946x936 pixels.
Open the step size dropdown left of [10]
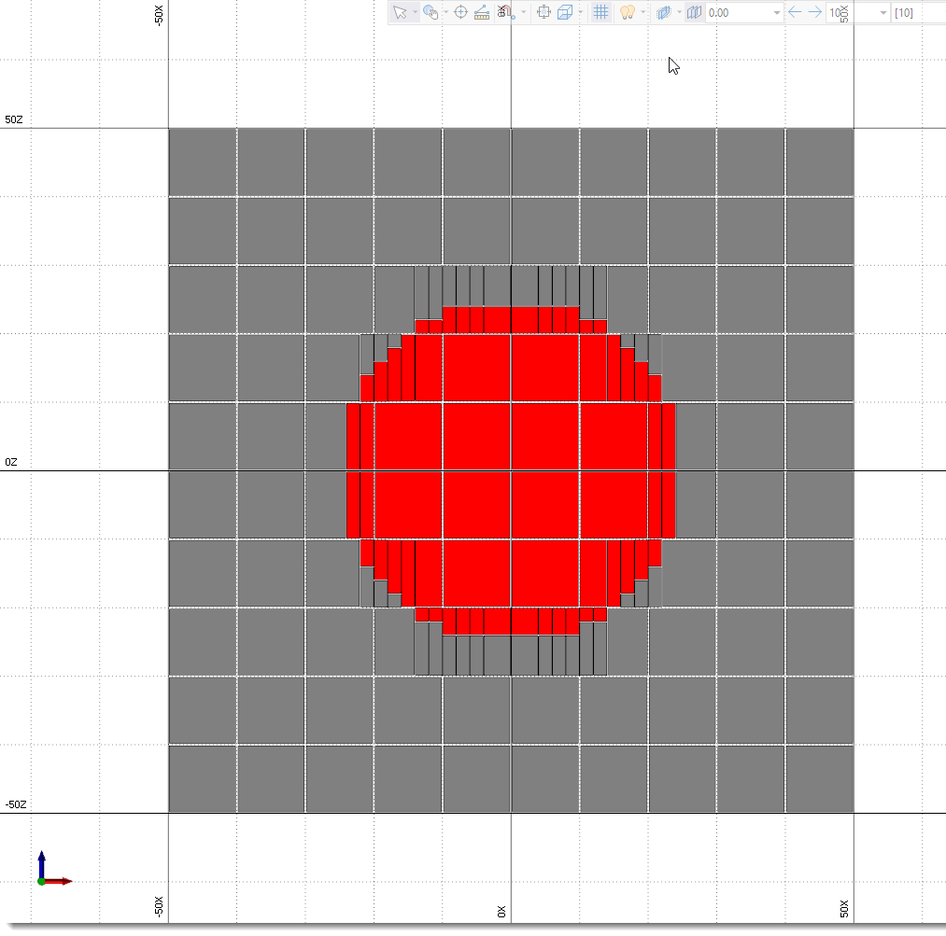tap(883, 12)
